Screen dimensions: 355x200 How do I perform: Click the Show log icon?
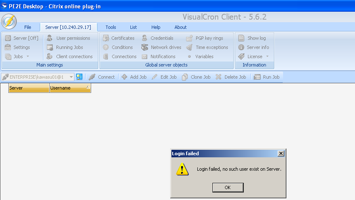241,38
